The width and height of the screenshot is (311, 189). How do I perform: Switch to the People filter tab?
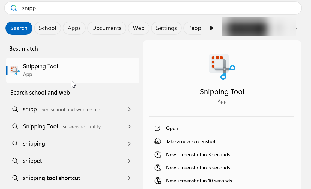192,28
